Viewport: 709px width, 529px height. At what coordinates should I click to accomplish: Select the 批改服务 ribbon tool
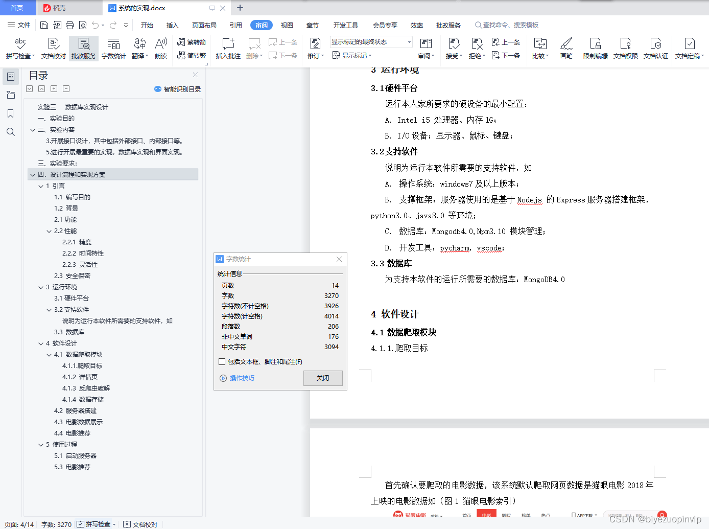(84, 49)
